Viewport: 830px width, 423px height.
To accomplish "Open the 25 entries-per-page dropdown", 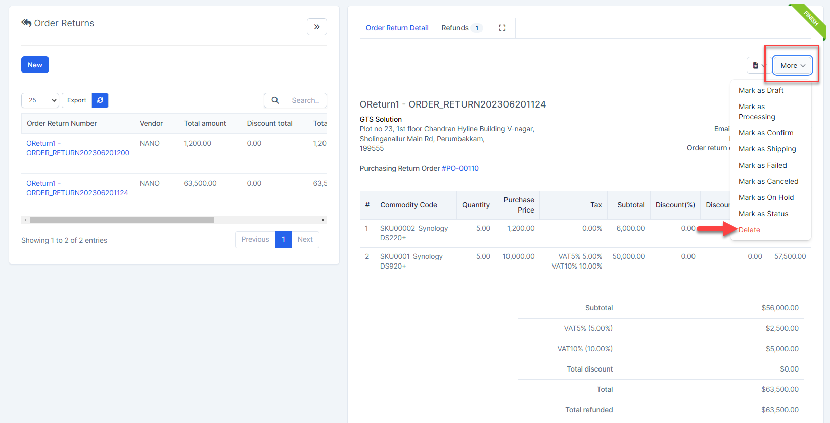I will [40, 100].
